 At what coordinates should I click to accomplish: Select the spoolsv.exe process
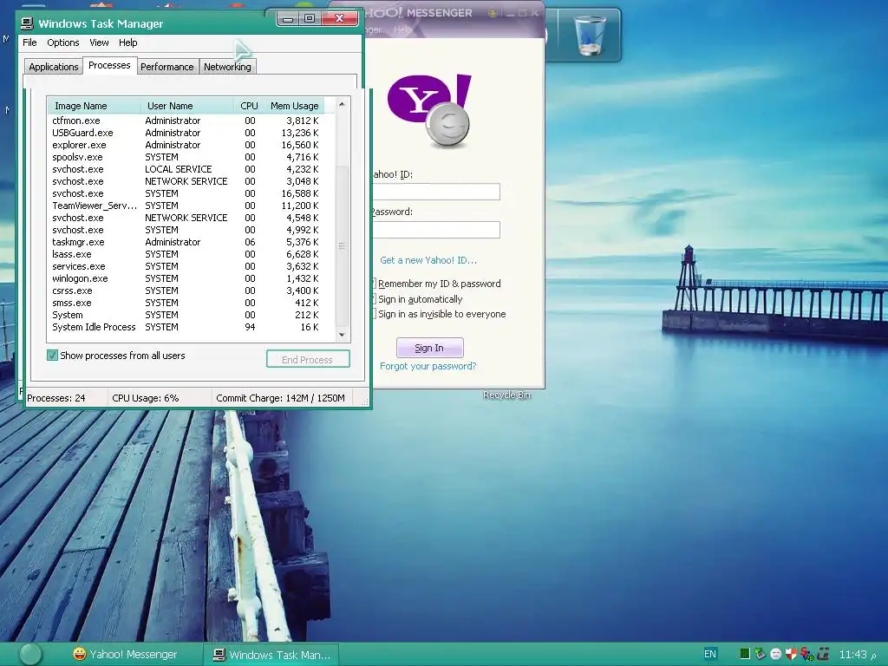(186, 157)
